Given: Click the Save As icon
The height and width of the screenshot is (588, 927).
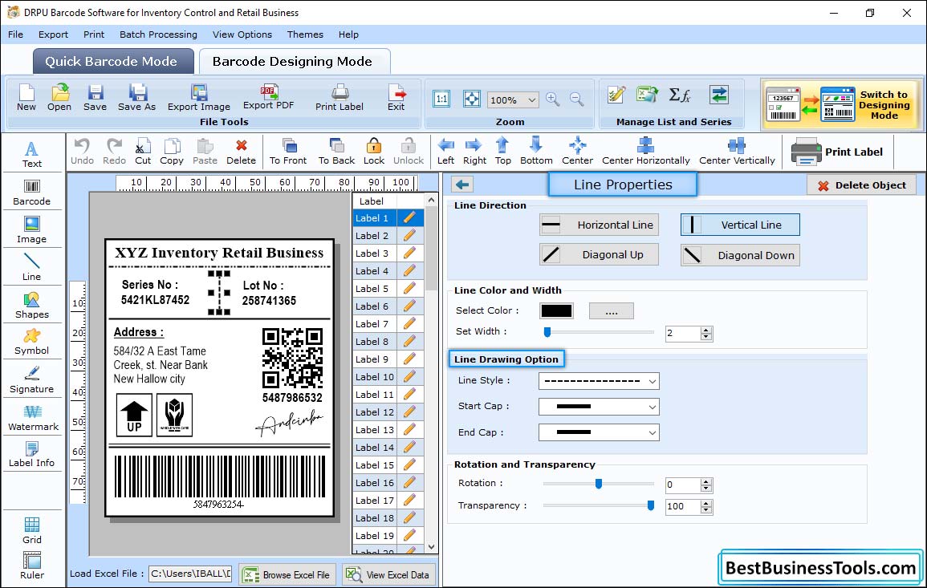Looking at the screenshot, I should [x=137, y=98].
